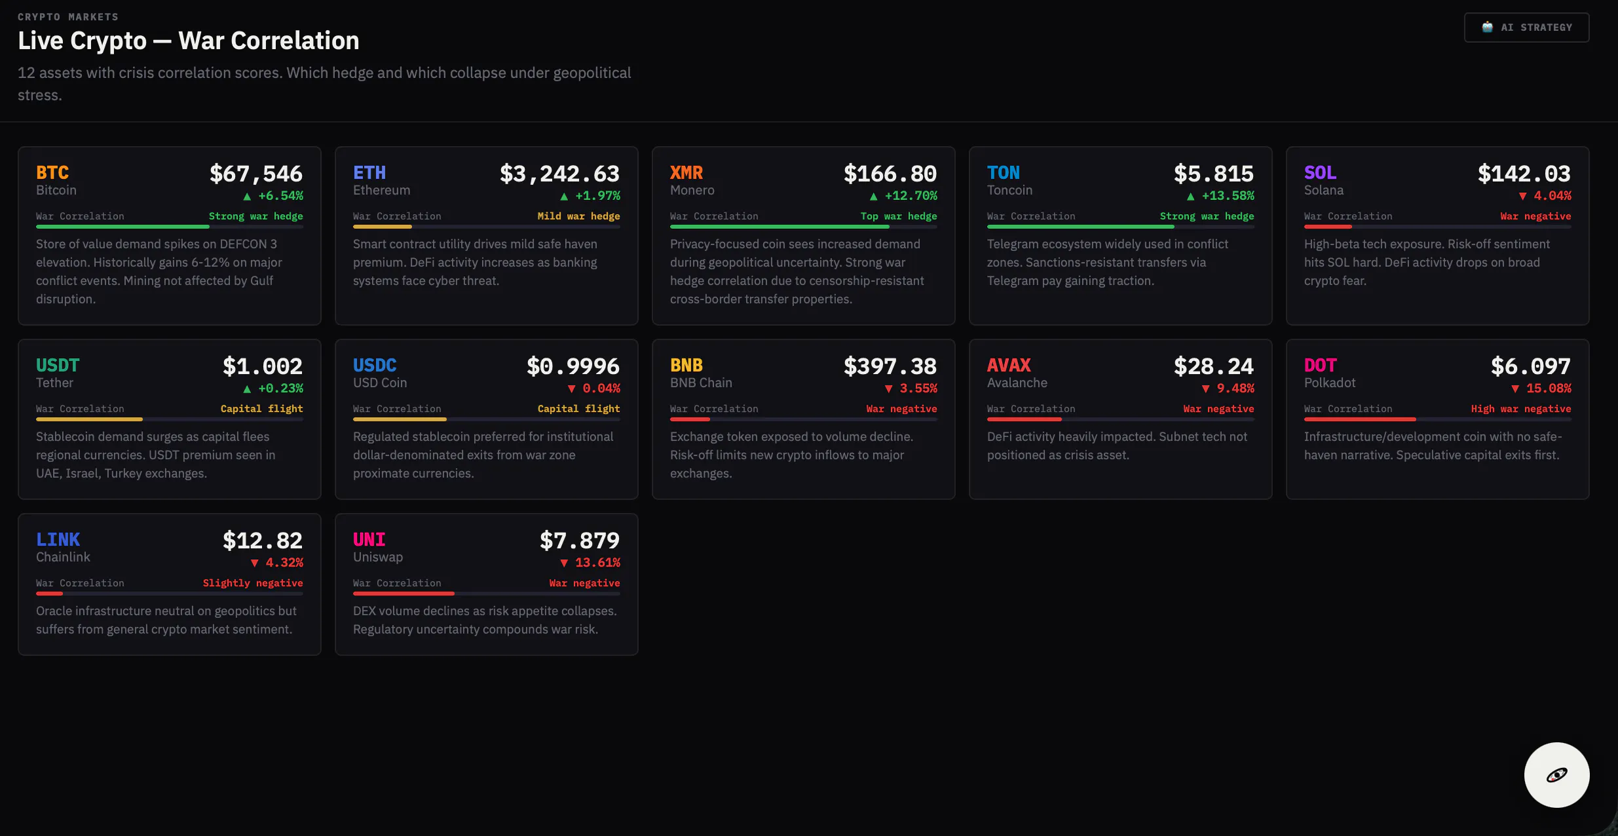This screenshot has height=836, width=1618.
Task: Open the floating planet chat button
Action: (x=1556, y=775)
